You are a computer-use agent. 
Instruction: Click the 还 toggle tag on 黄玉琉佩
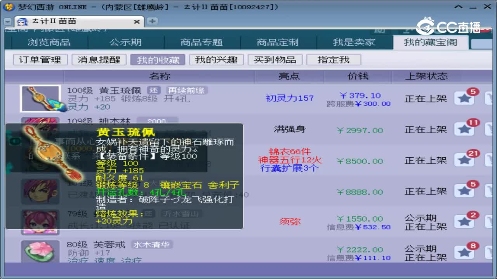pyautogui.click(x=154, y=90)
